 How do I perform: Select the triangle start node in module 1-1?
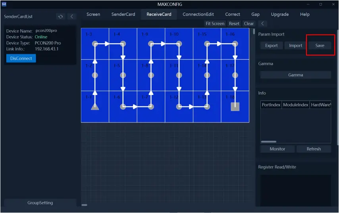coord(95,106)
